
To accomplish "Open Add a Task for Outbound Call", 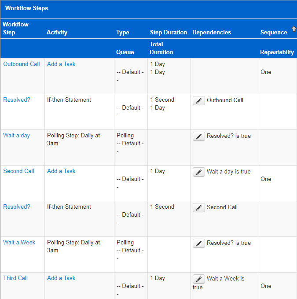I will 61,64.
